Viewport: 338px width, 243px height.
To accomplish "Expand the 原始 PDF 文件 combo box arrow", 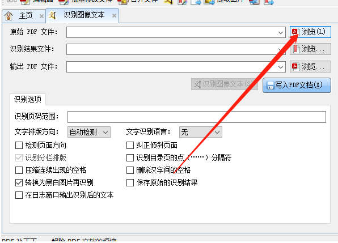I will [x=281, y=32].
